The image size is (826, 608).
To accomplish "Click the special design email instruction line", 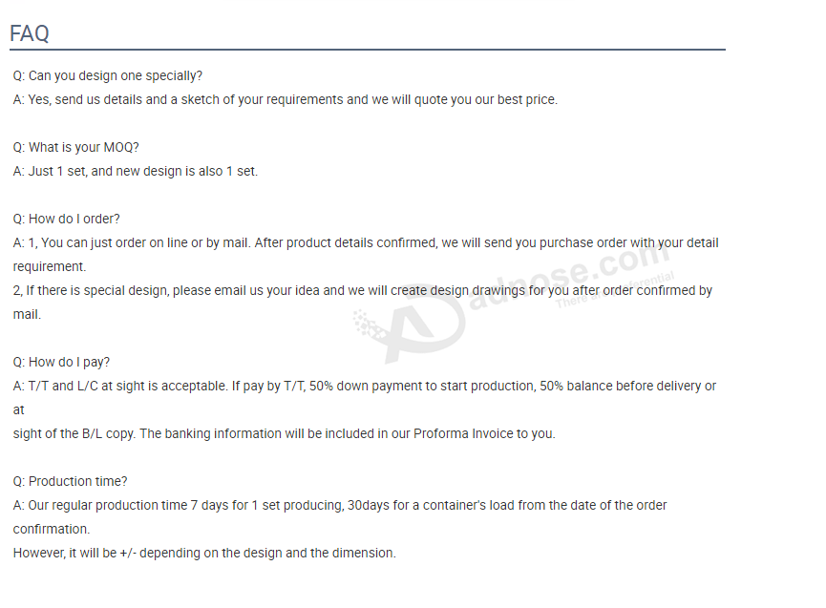I will pos(363,290).
